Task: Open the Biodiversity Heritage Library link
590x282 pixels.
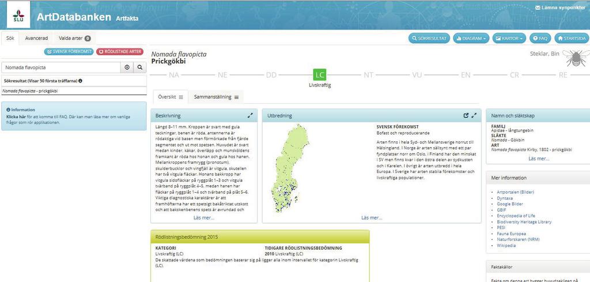Action: 524,222
